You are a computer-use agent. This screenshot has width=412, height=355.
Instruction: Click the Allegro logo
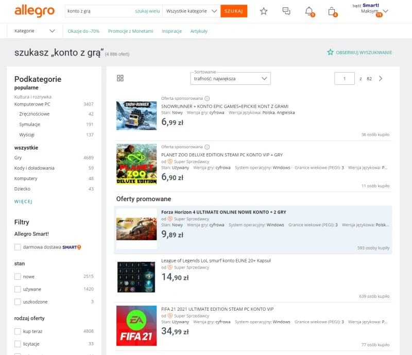35,11
